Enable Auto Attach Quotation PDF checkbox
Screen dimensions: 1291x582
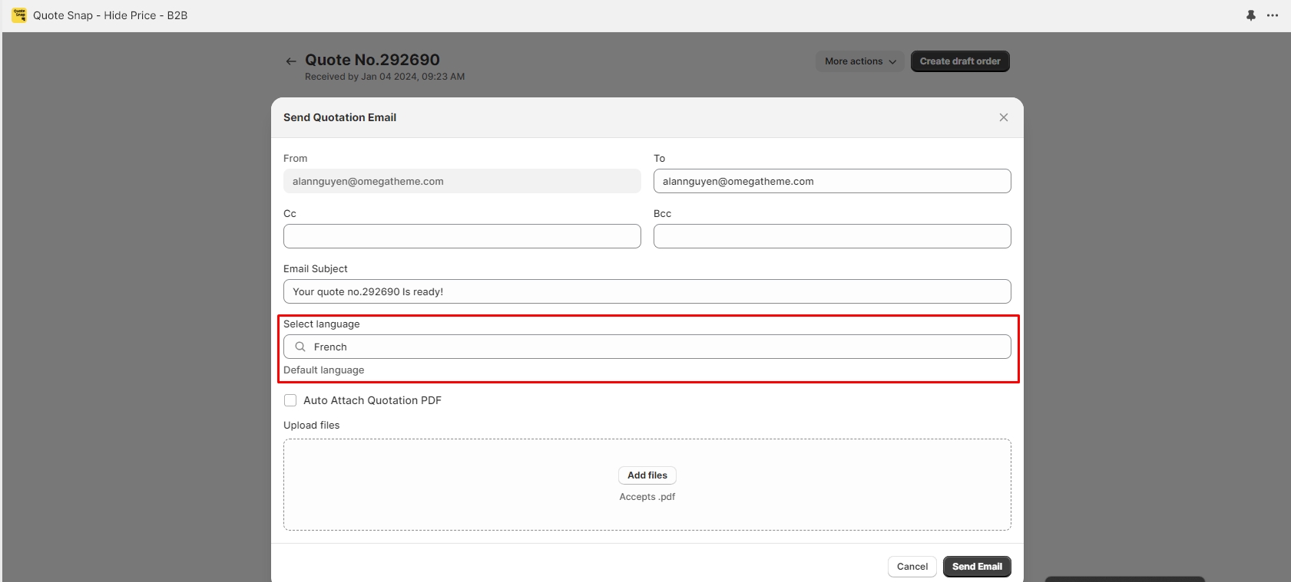(290, 400)
